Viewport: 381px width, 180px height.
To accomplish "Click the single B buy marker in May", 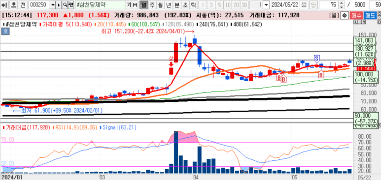I will coord(321,75).
